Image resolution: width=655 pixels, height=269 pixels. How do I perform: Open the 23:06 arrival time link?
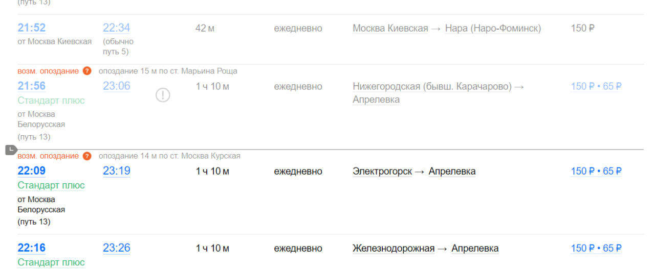117,86
